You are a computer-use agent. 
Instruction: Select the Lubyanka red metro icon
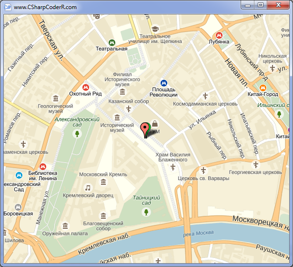coord(219,35)
